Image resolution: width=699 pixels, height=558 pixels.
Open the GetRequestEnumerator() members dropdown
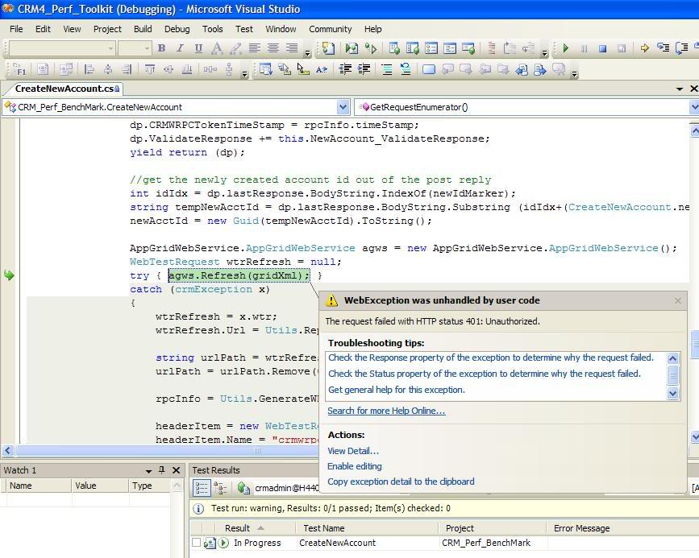[694, 107]
